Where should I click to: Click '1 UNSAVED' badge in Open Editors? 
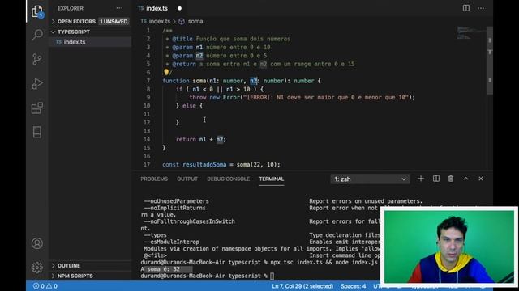click(x=114, y=22)
